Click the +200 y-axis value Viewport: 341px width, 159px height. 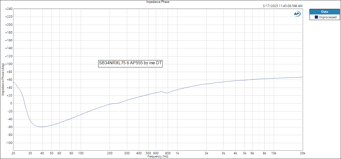click(x=9, y=25)
